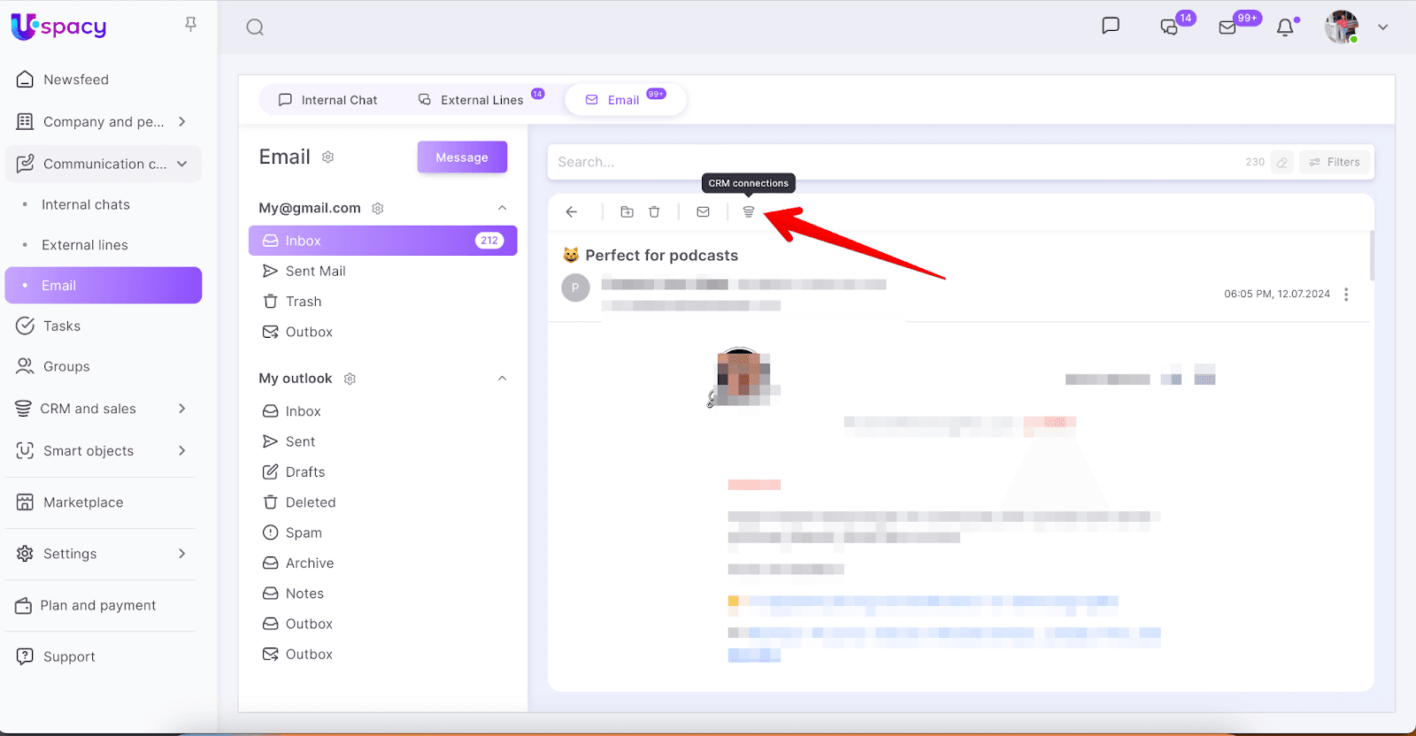
Task: Open settings gear next to Email heading
Action: pos(327,157)
